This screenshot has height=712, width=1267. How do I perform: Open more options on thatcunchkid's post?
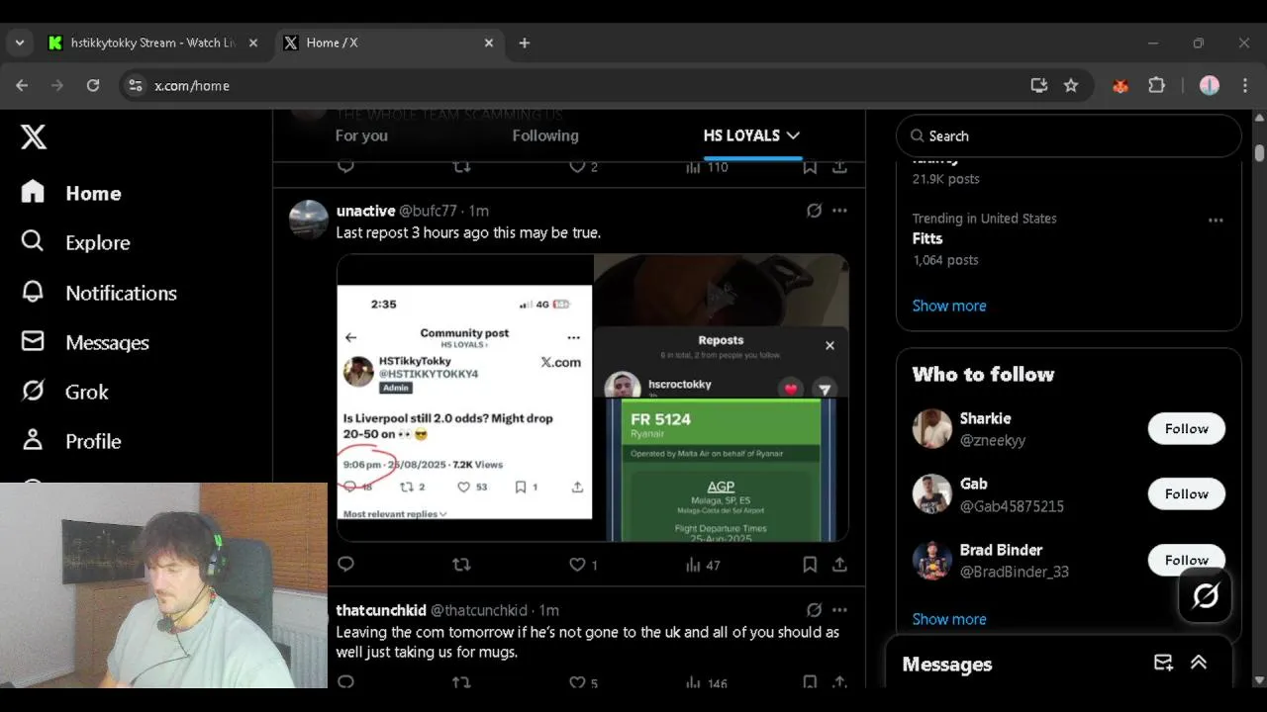pyautogui.click(x=839, y=610)
